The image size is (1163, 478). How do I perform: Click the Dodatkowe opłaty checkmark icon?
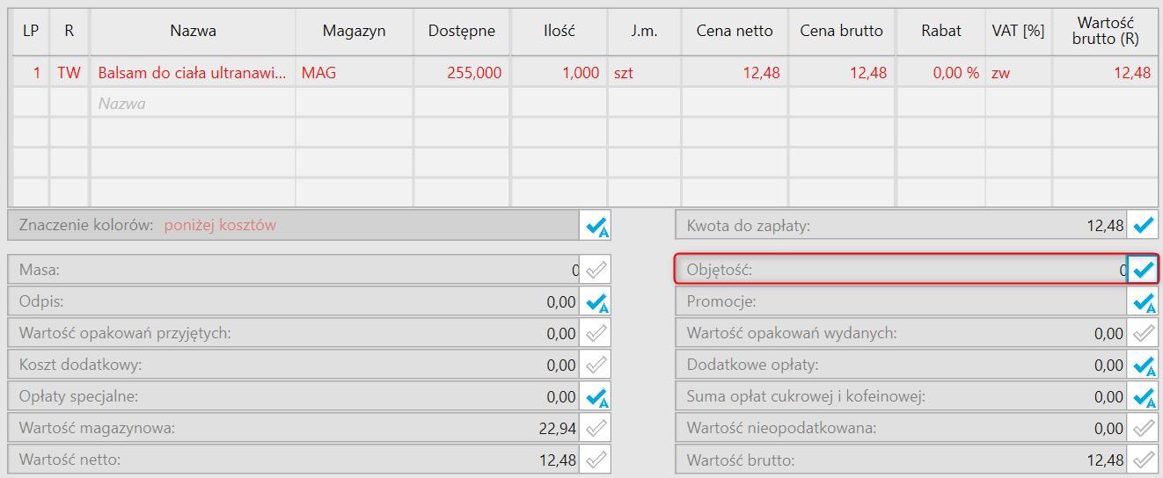(1144, 366)
